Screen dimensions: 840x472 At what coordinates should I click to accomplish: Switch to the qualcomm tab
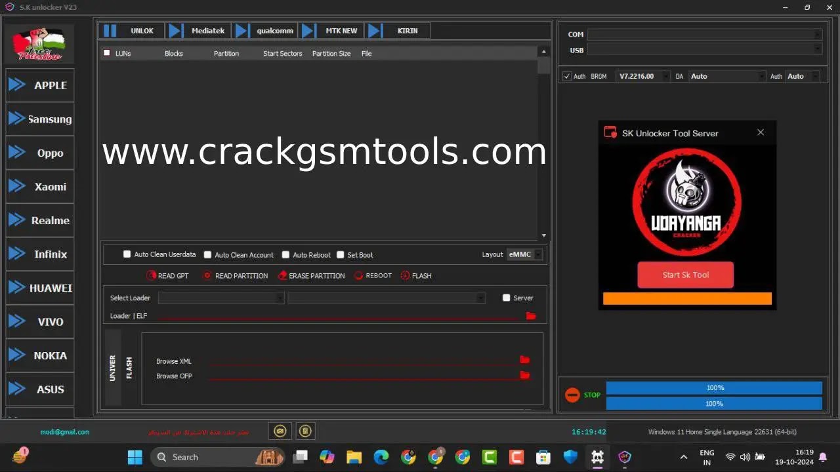(265, 31)
